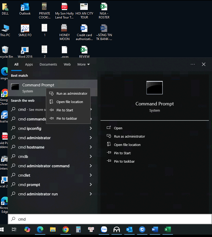The width and height of the screenshot is (212, 237).
Task: Expand the More filter dropdown
Action: click(83, 65)
